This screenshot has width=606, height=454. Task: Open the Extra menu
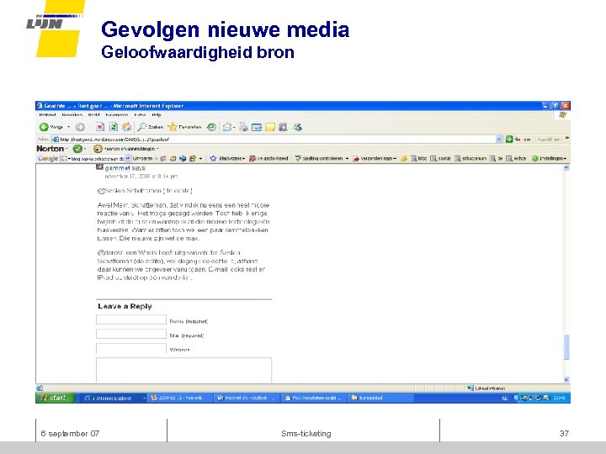point(140,115)
